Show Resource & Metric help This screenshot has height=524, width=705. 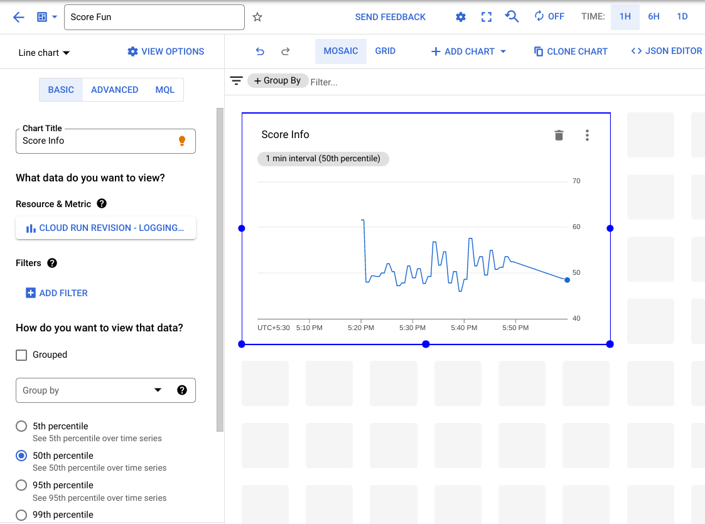(x=102, y=203)
